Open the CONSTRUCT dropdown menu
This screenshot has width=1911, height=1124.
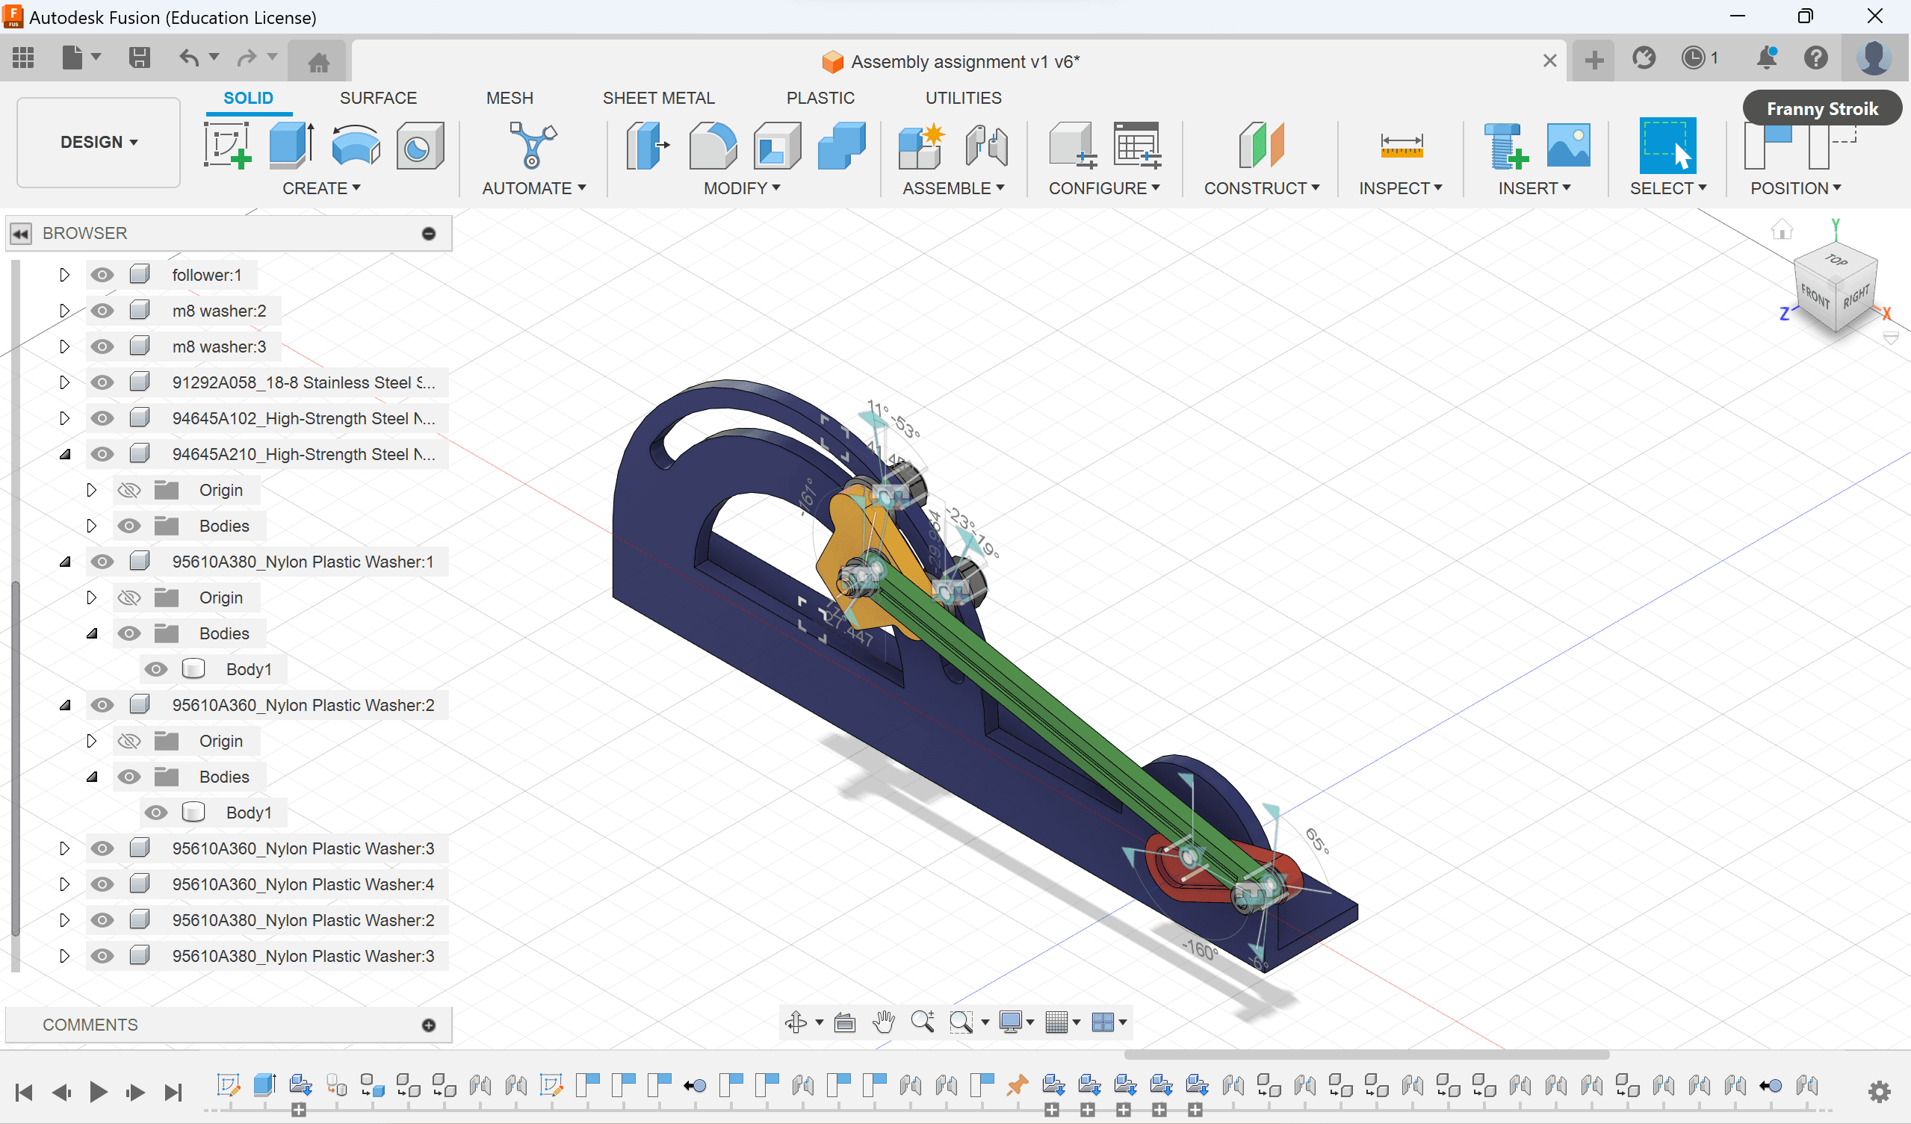tap(1262, 188)
